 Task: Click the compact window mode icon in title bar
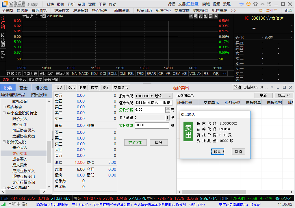click(x=269, y=4)
